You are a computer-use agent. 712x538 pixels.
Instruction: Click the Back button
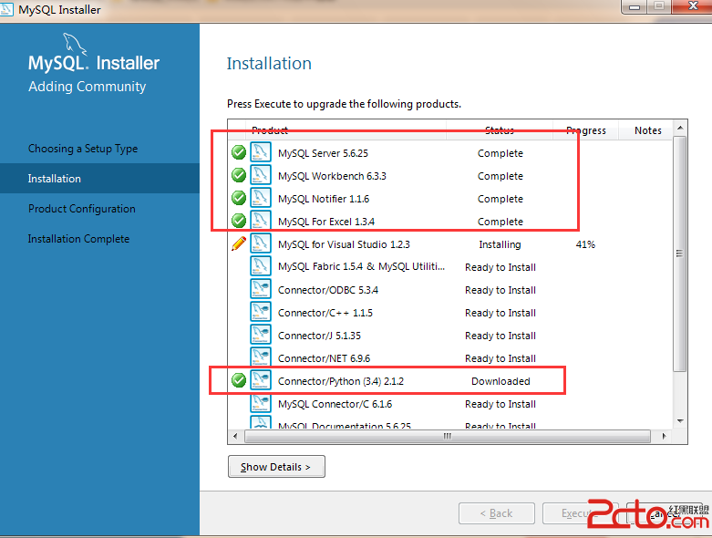pyautogui.click(x=497, y=513)
